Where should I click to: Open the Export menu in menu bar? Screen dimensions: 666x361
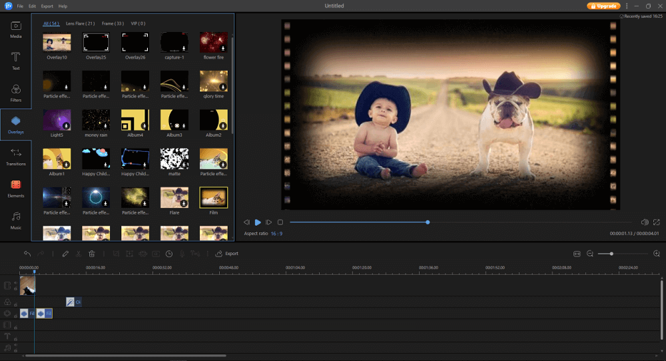pyautogui.click(x=47, y=6)
